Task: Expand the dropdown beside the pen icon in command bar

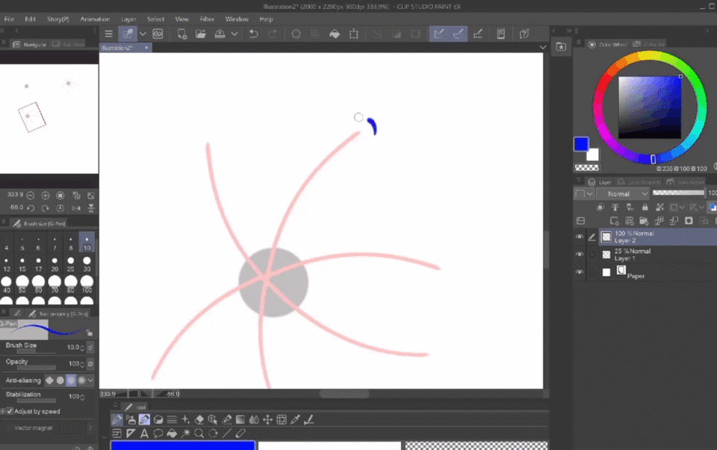Action: coord(143,34)
